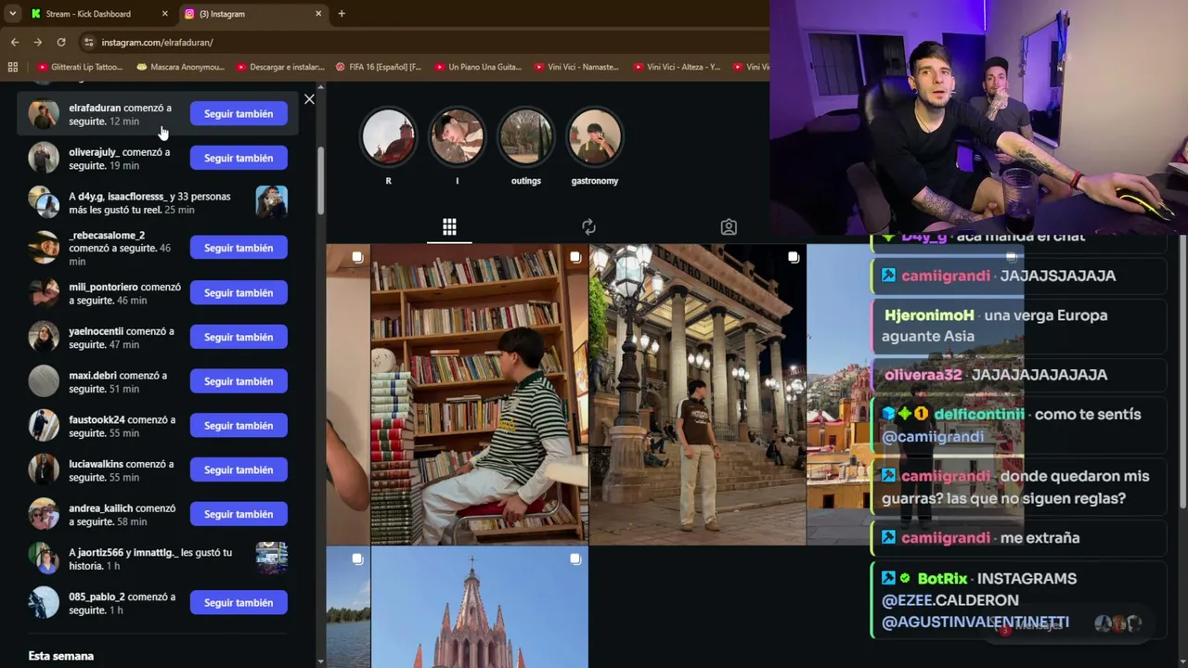The width and height of the screenshot is (1188, 668).
Task: Open the Chrome apps grid shortcut
Action: [x=13, y=67]
